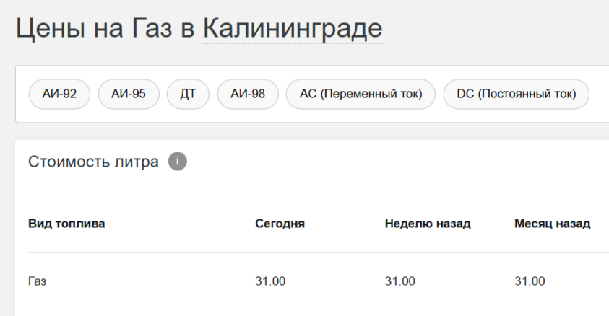Open the Калининграде city selector

293,29
